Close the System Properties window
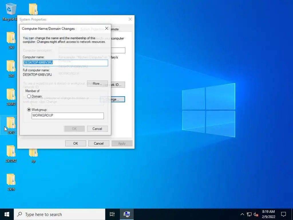The height and width of the screenshot is (220, 293). [x=130, y=19]
